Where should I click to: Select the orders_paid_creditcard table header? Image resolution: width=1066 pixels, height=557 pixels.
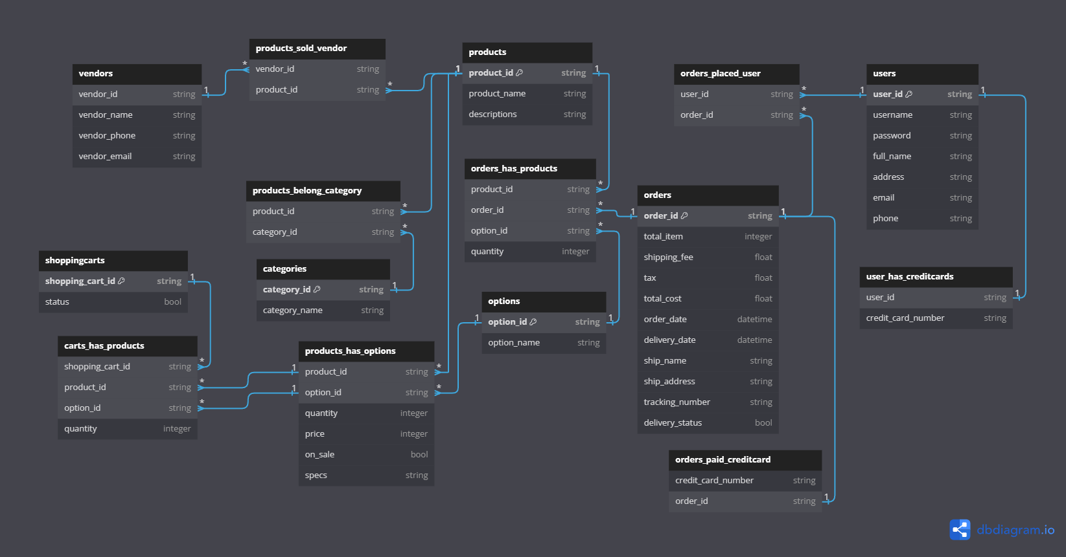point(745,460)
